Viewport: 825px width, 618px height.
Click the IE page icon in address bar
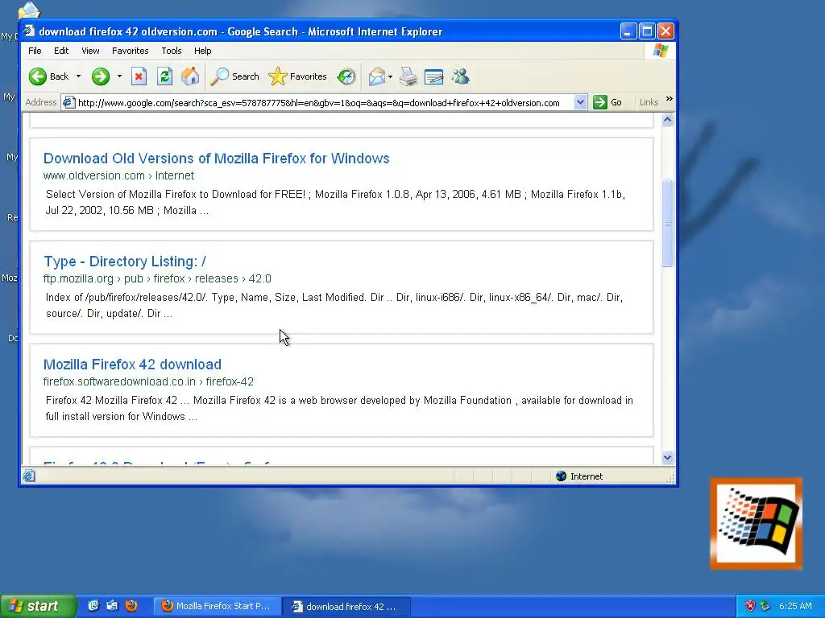tap(68, 102)
